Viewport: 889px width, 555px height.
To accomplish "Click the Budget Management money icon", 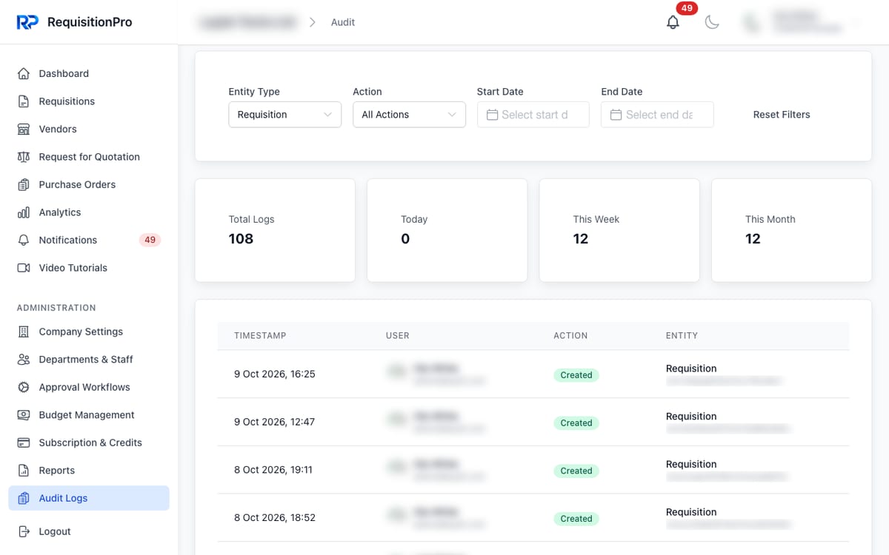I will click(x=24, y=415).
